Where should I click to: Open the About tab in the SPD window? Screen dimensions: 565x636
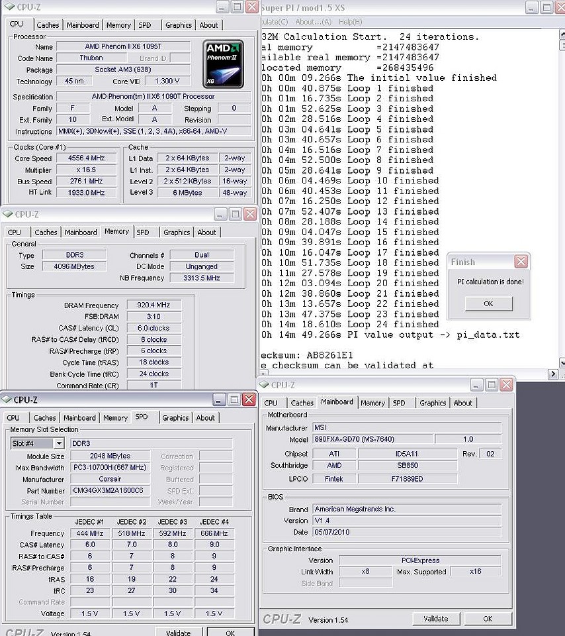point(205,418)
